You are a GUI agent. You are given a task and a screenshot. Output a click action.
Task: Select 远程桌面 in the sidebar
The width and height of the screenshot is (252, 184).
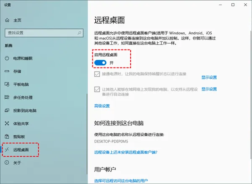pos(21,150)
